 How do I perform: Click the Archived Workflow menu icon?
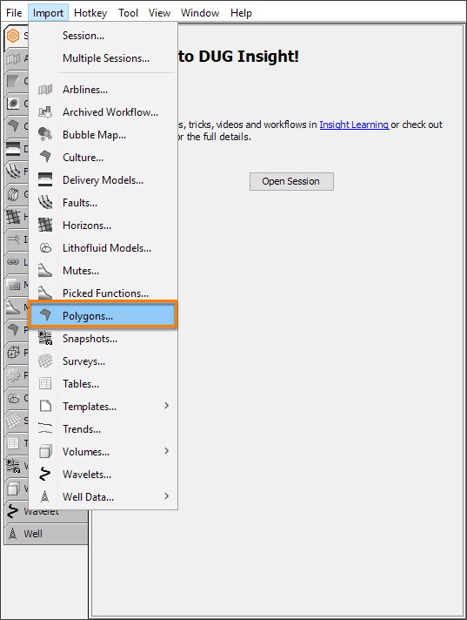click(45, 112)
